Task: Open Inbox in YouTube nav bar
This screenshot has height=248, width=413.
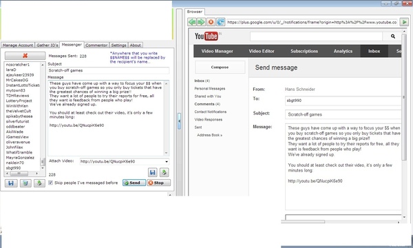Action: (374, 51)
